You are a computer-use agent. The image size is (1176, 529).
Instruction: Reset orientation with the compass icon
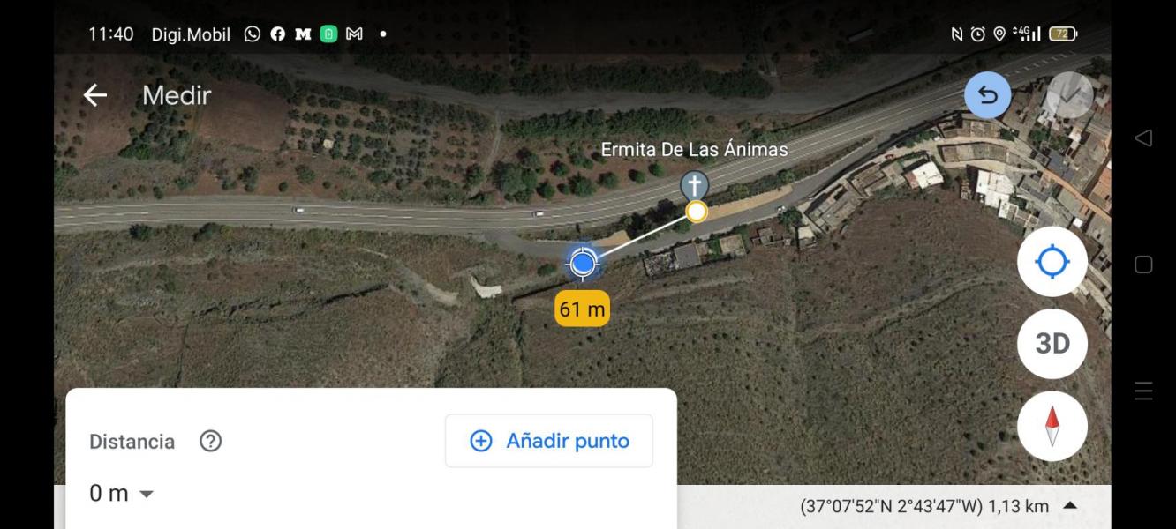coord(1052,426)
